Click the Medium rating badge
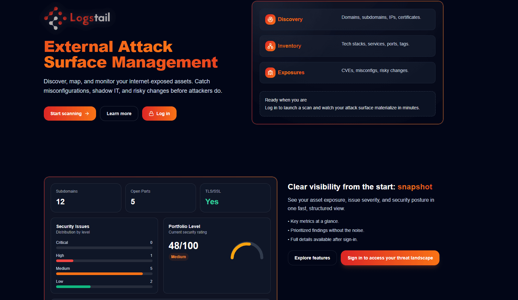This screenshot has width=518, height=300. (x=179, y=257)
